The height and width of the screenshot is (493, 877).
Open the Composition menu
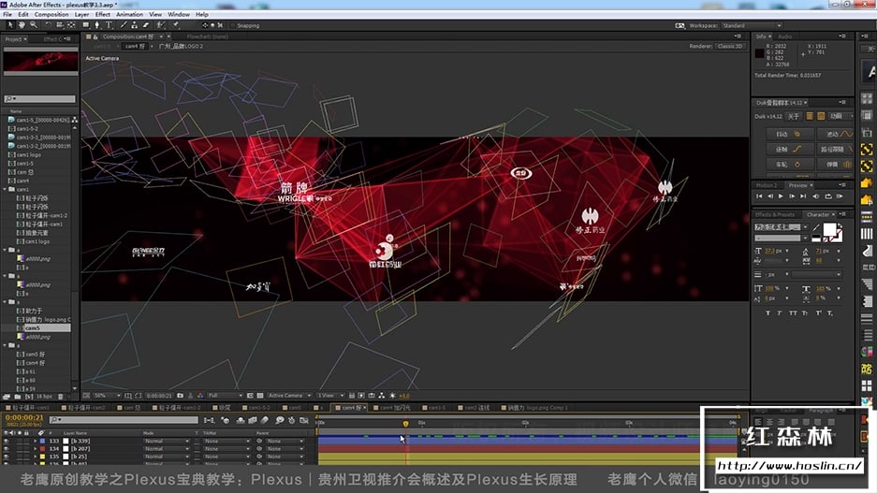coord(51,15)
